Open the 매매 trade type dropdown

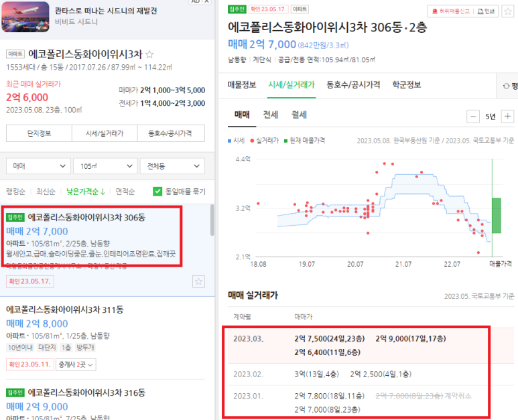tap(38, 166)
